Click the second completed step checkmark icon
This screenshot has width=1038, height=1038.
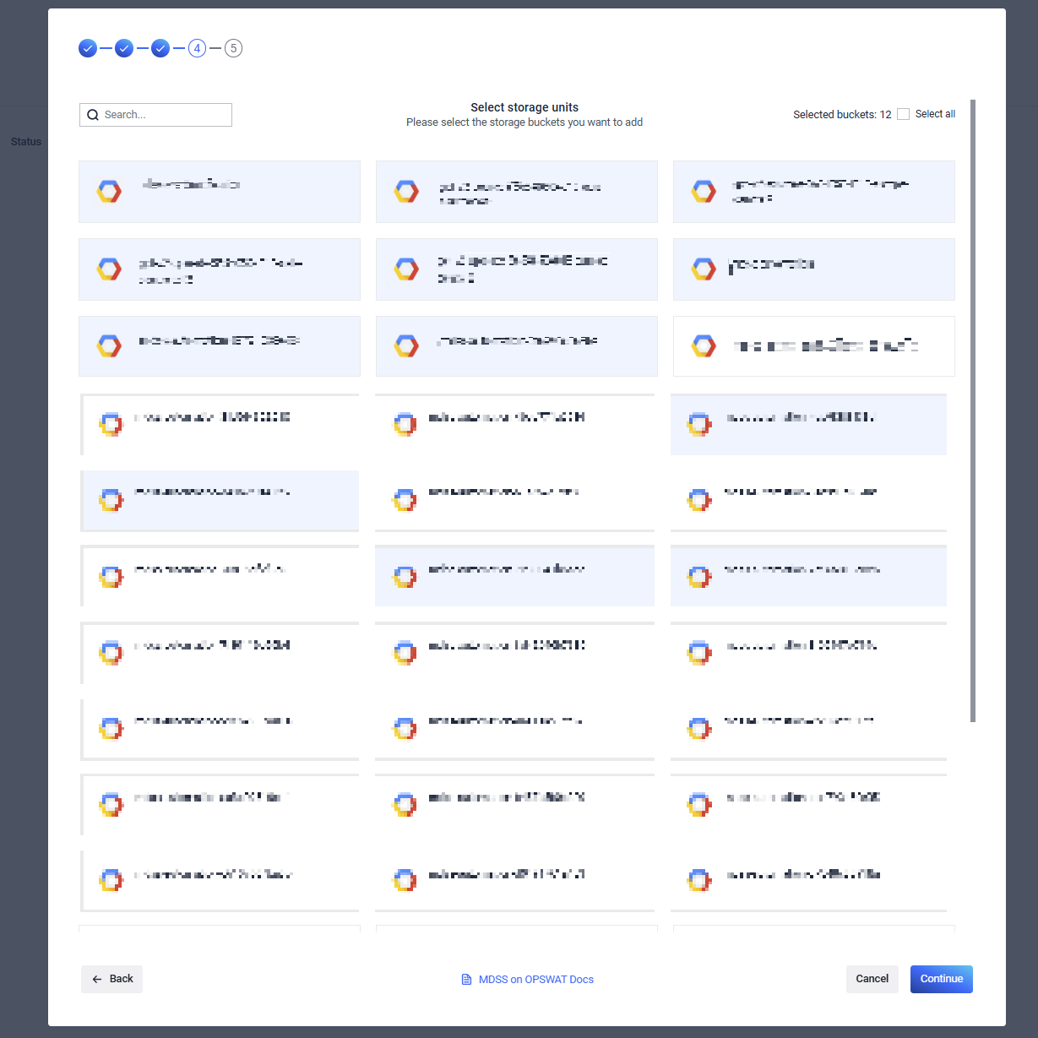point(124,48)
